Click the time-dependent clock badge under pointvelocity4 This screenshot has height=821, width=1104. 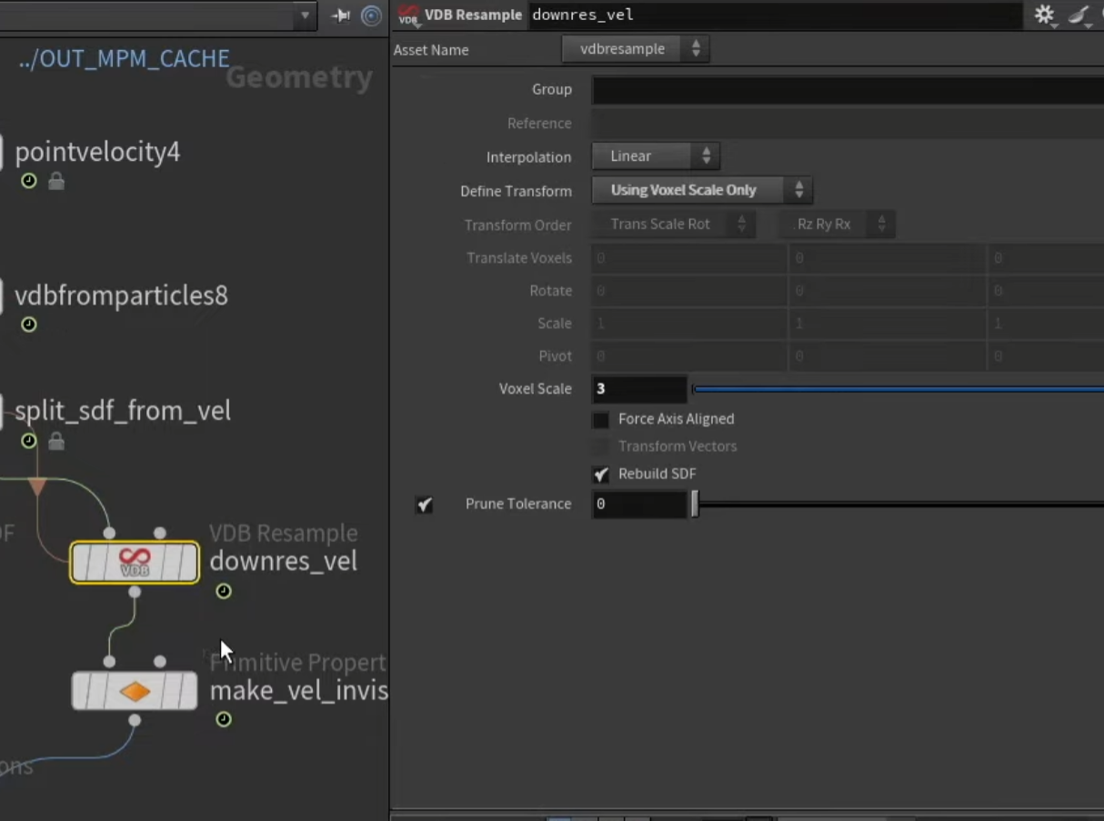(x=29, y=181)
